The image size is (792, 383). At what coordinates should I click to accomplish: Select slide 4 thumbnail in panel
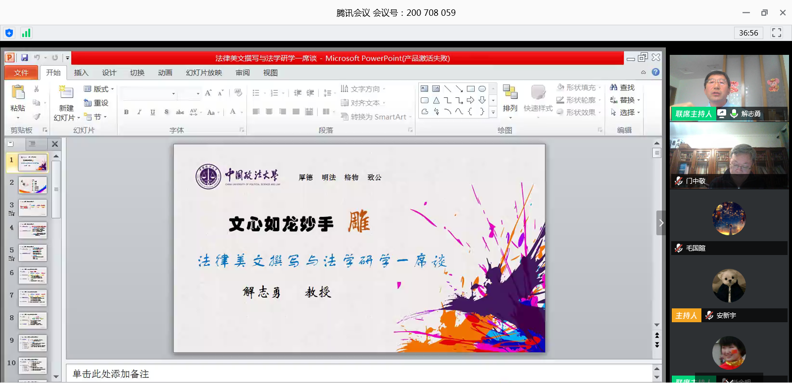click(x=33, y=230)
